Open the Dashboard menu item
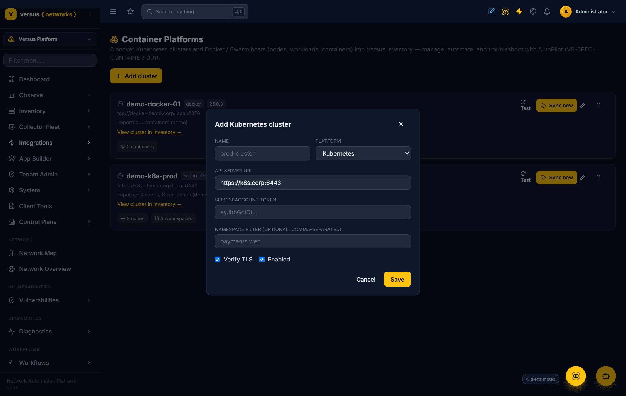The height and width of the screenshot is (396, 626). click(x=50, y=79)
